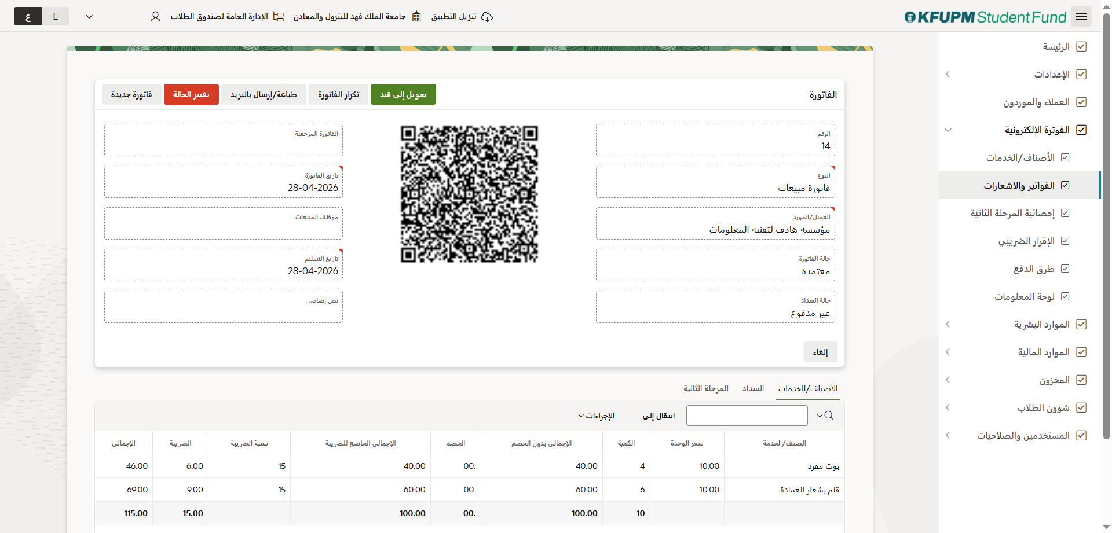Expand the الموارد البشرية section chevron
Image resolution: width=1112 pixels, height=533 pixels.
[948, 324]
